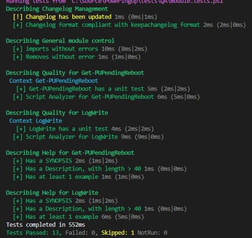Click the test file path line
This screenshot has width=252, height=238.
(115, 1)
